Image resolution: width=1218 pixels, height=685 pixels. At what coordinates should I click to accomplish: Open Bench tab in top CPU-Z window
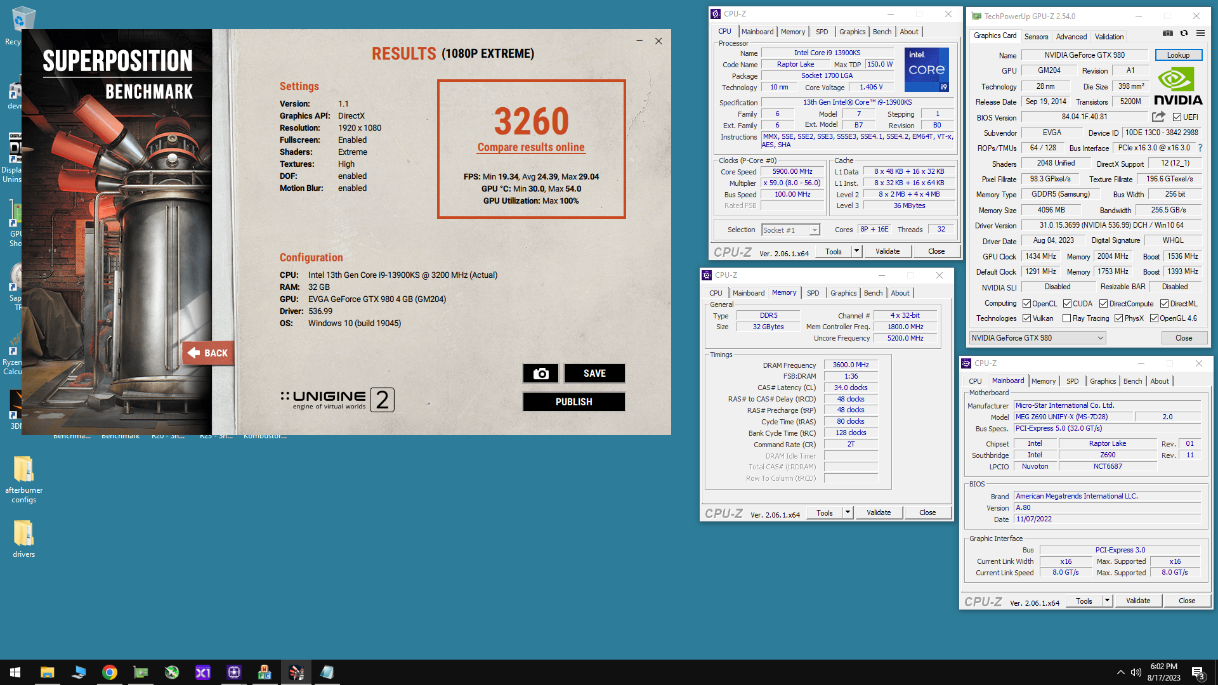(882, 32)
